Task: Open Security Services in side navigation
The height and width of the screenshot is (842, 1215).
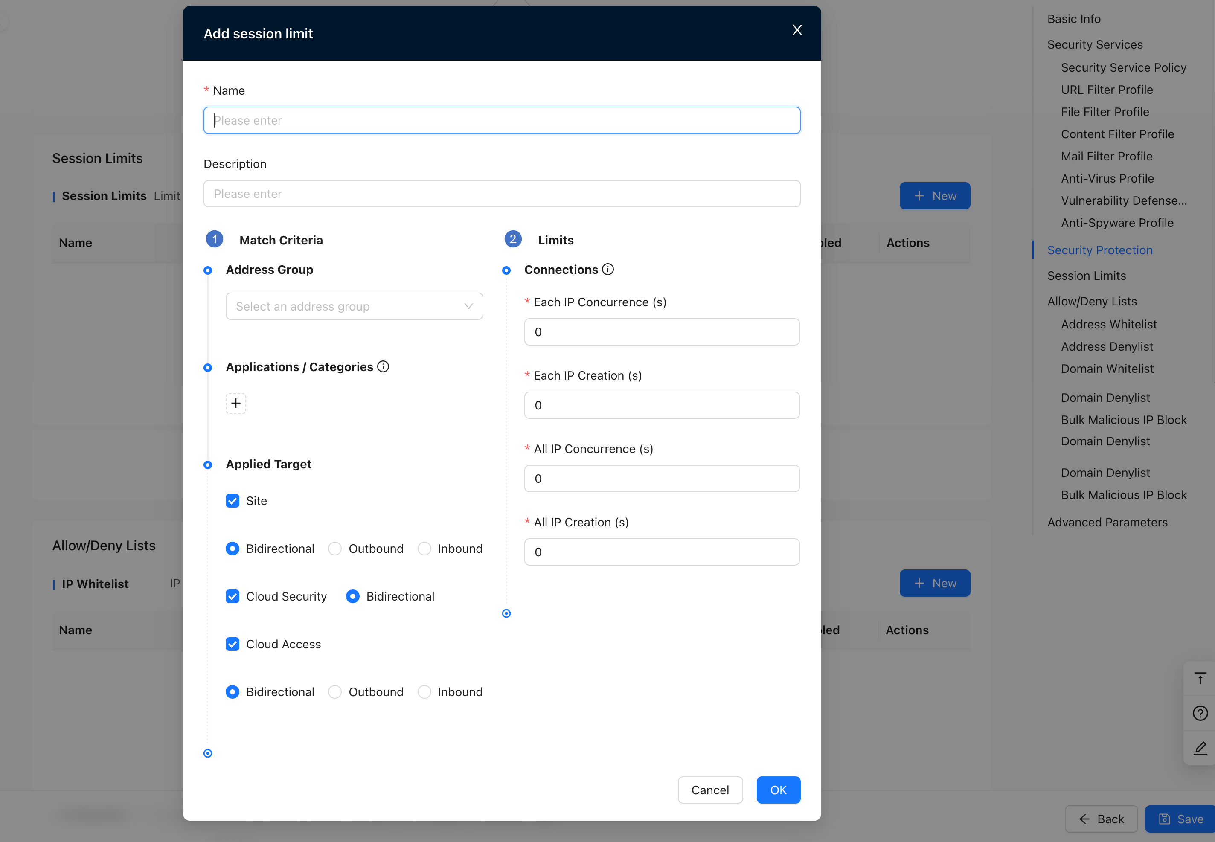Action: 1095,44
